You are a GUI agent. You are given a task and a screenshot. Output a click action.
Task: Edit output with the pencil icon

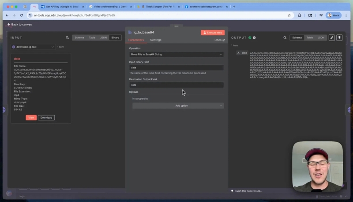[x=332, y=38]
